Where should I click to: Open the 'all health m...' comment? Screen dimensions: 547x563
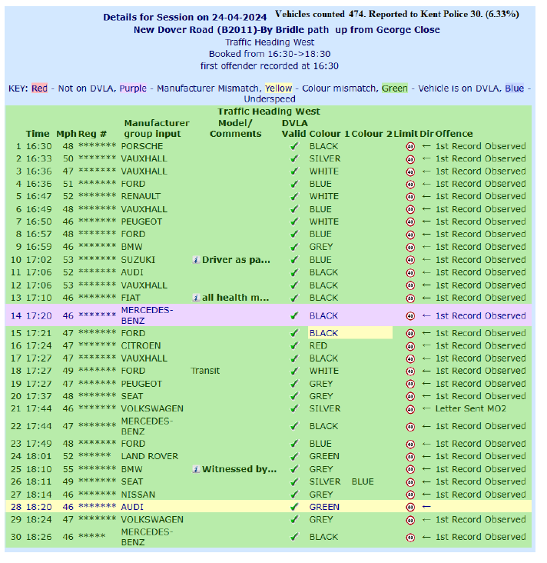tap(235, 298)
